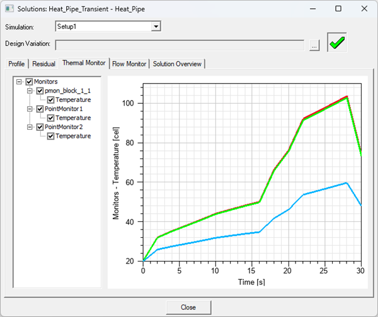Switch to the Residual tab

coord(43,64)
